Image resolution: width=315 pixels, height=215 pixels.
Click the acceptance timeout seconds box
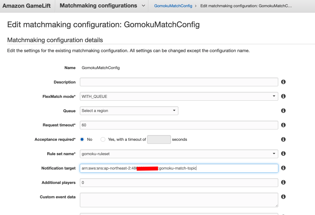(x=159, y=139)
